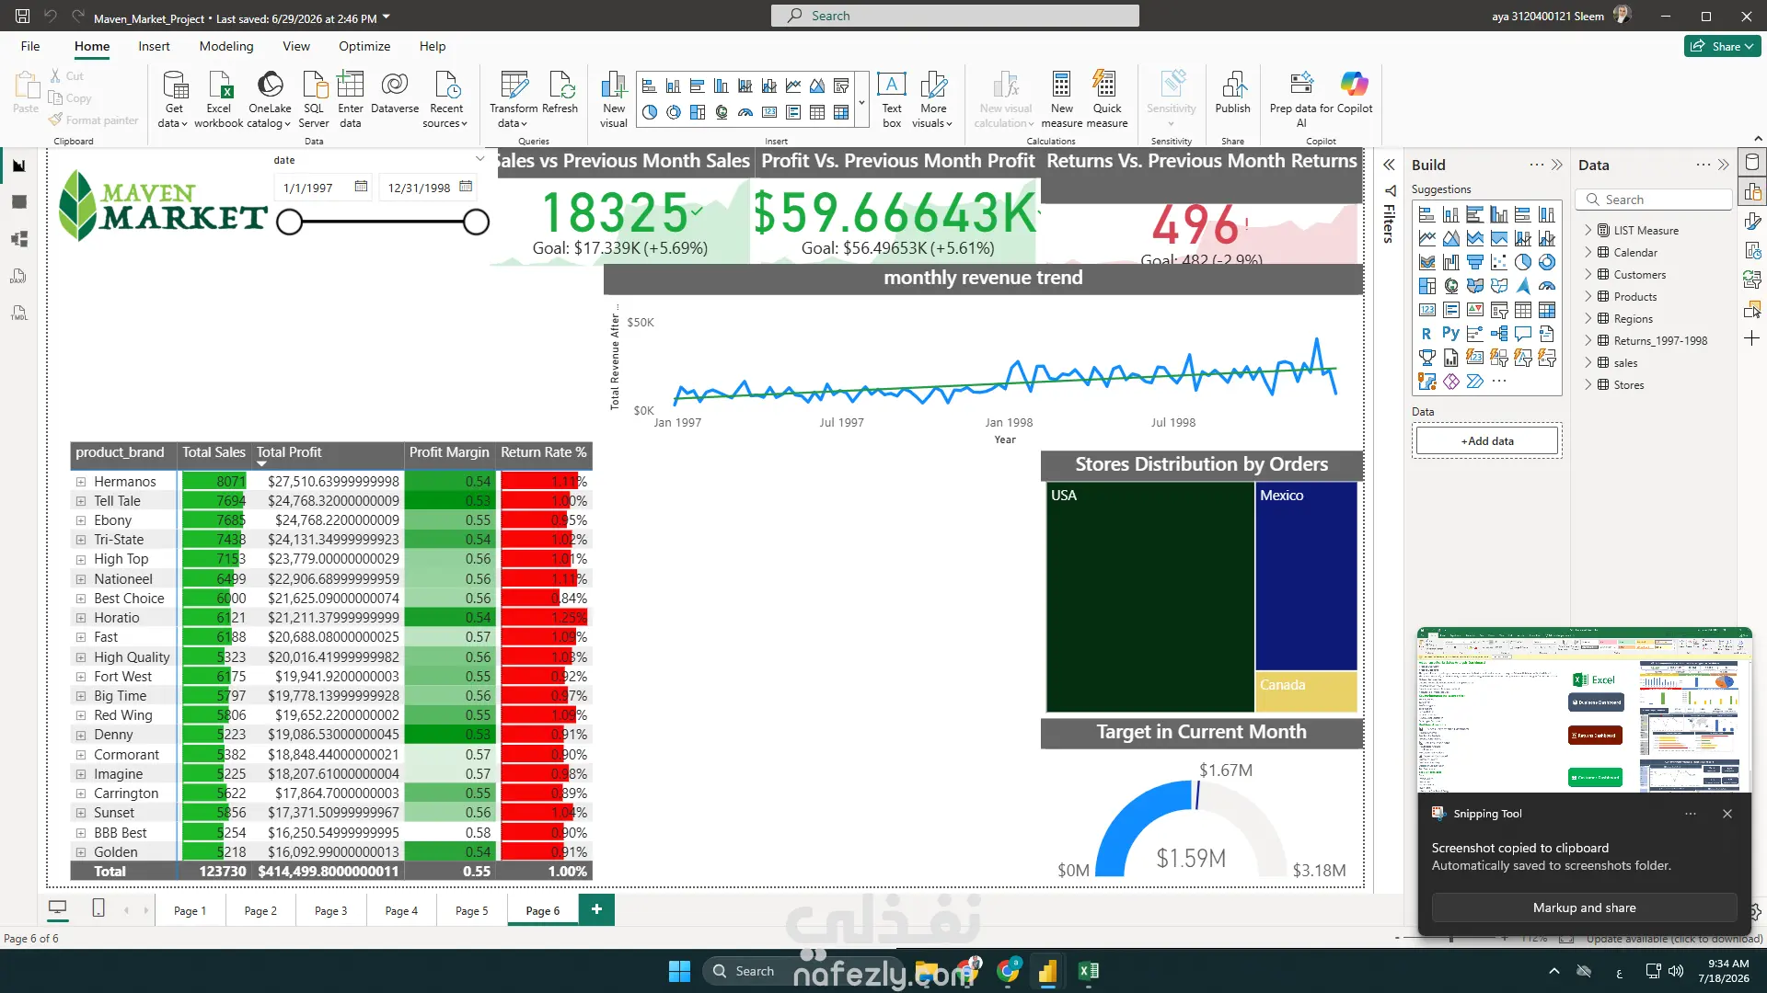Expand the Products table fields
The image size is (1767, 993).
click(1588, 297)
